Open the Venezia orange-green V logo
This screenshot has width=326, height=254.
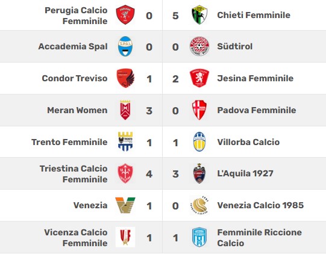coord(125,205)
